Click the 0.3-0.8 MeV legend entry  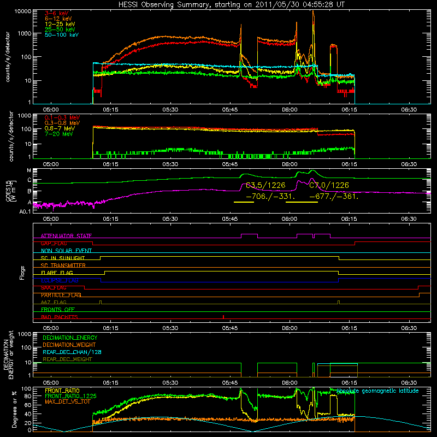point(62,123)
